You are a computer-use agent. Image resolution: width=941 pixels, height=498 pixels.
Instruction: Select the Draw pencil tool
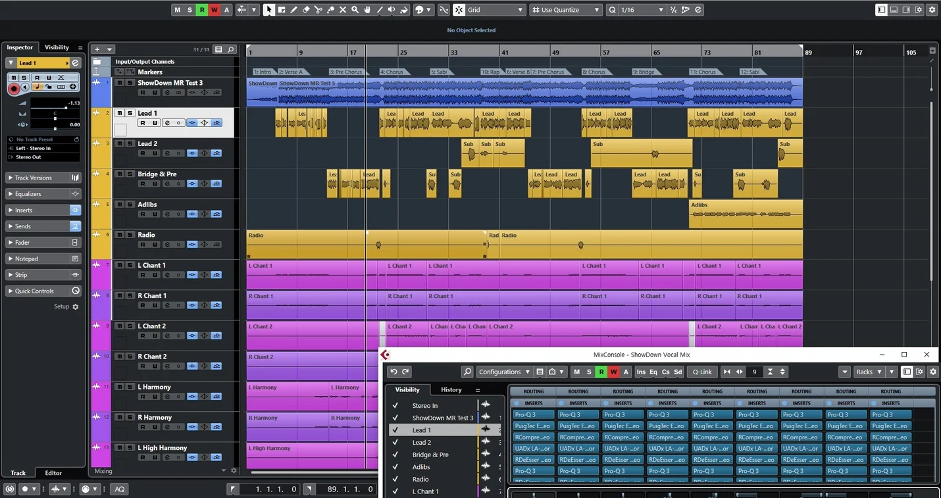click(x=293, y=10)
